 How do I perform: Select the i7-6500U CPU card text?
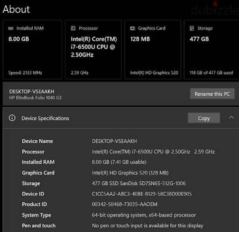coord(94,47)
